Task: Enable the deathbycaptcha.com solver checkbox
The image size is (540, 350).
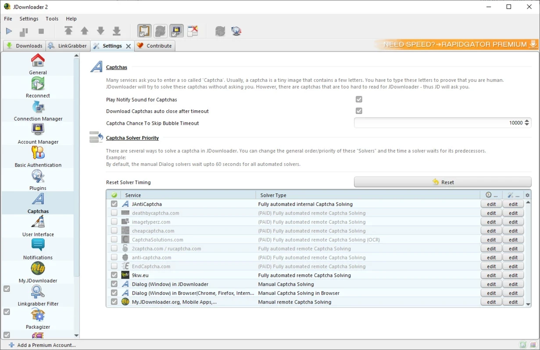Action: [114, 213]
